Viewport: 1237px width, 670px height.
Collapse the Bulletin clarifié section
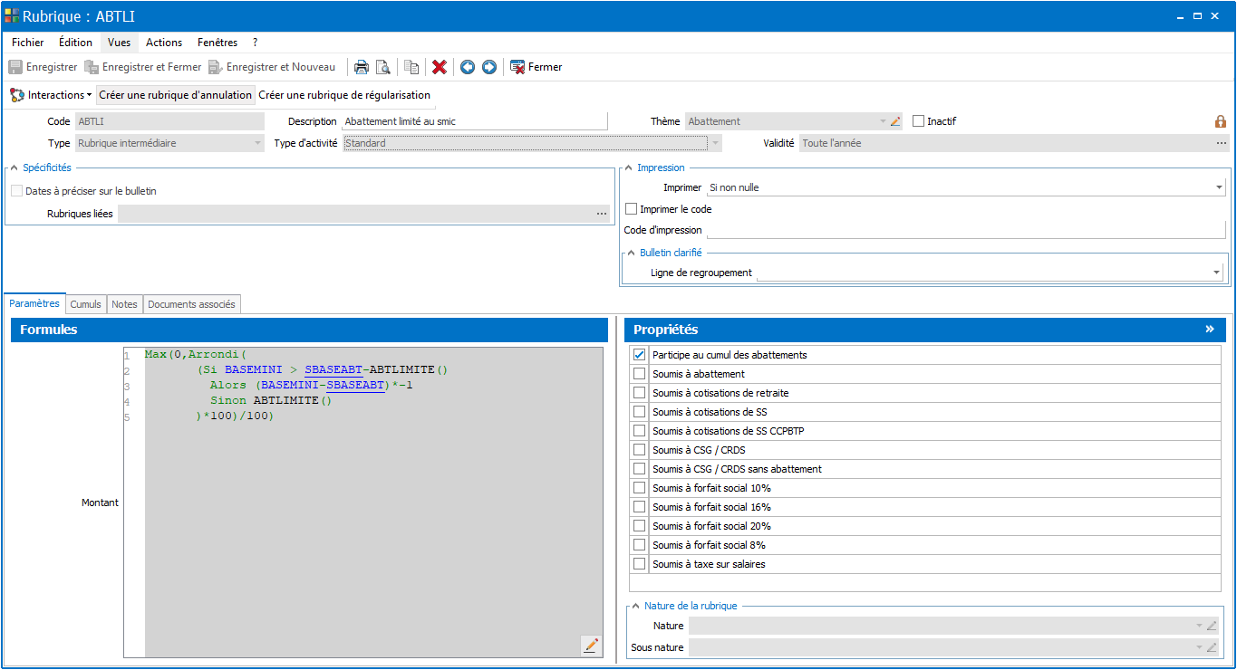click(x=631, y=253)
